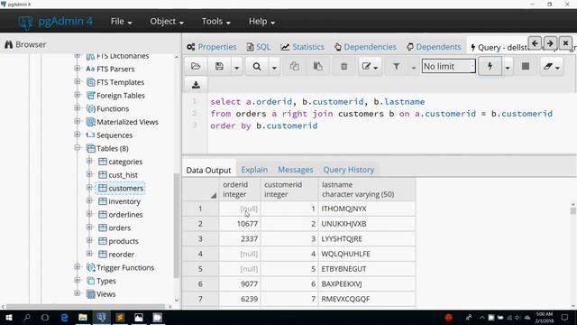
Task: Click the Stop query square icon
Action: tap(526, 66)
